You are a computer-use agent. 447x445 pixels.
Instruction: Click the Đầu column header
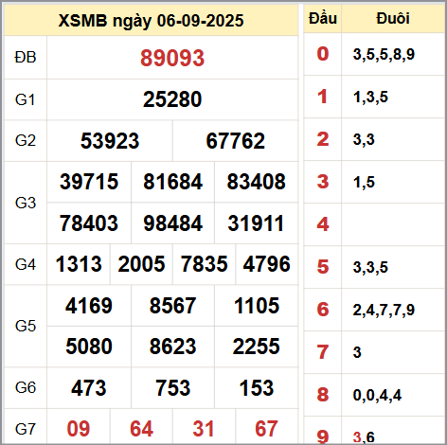323,18
